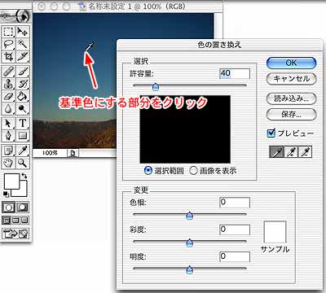Reset to default black and white colors
Viewport: 326px width, 293px height.
coord(7,194)
